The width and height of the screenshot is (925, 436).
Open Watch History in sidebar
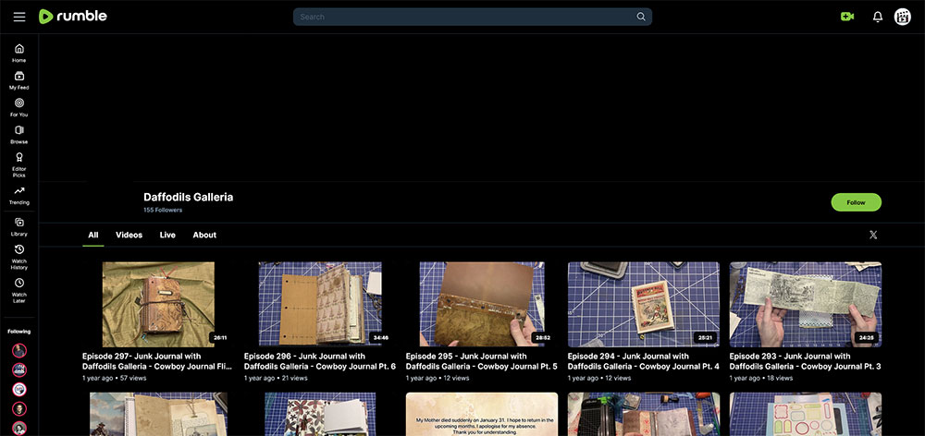[18, 257]
